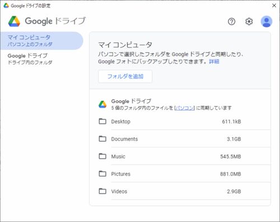
Task: Click the 545.5MB size value
Action: [x=231, y=156]
